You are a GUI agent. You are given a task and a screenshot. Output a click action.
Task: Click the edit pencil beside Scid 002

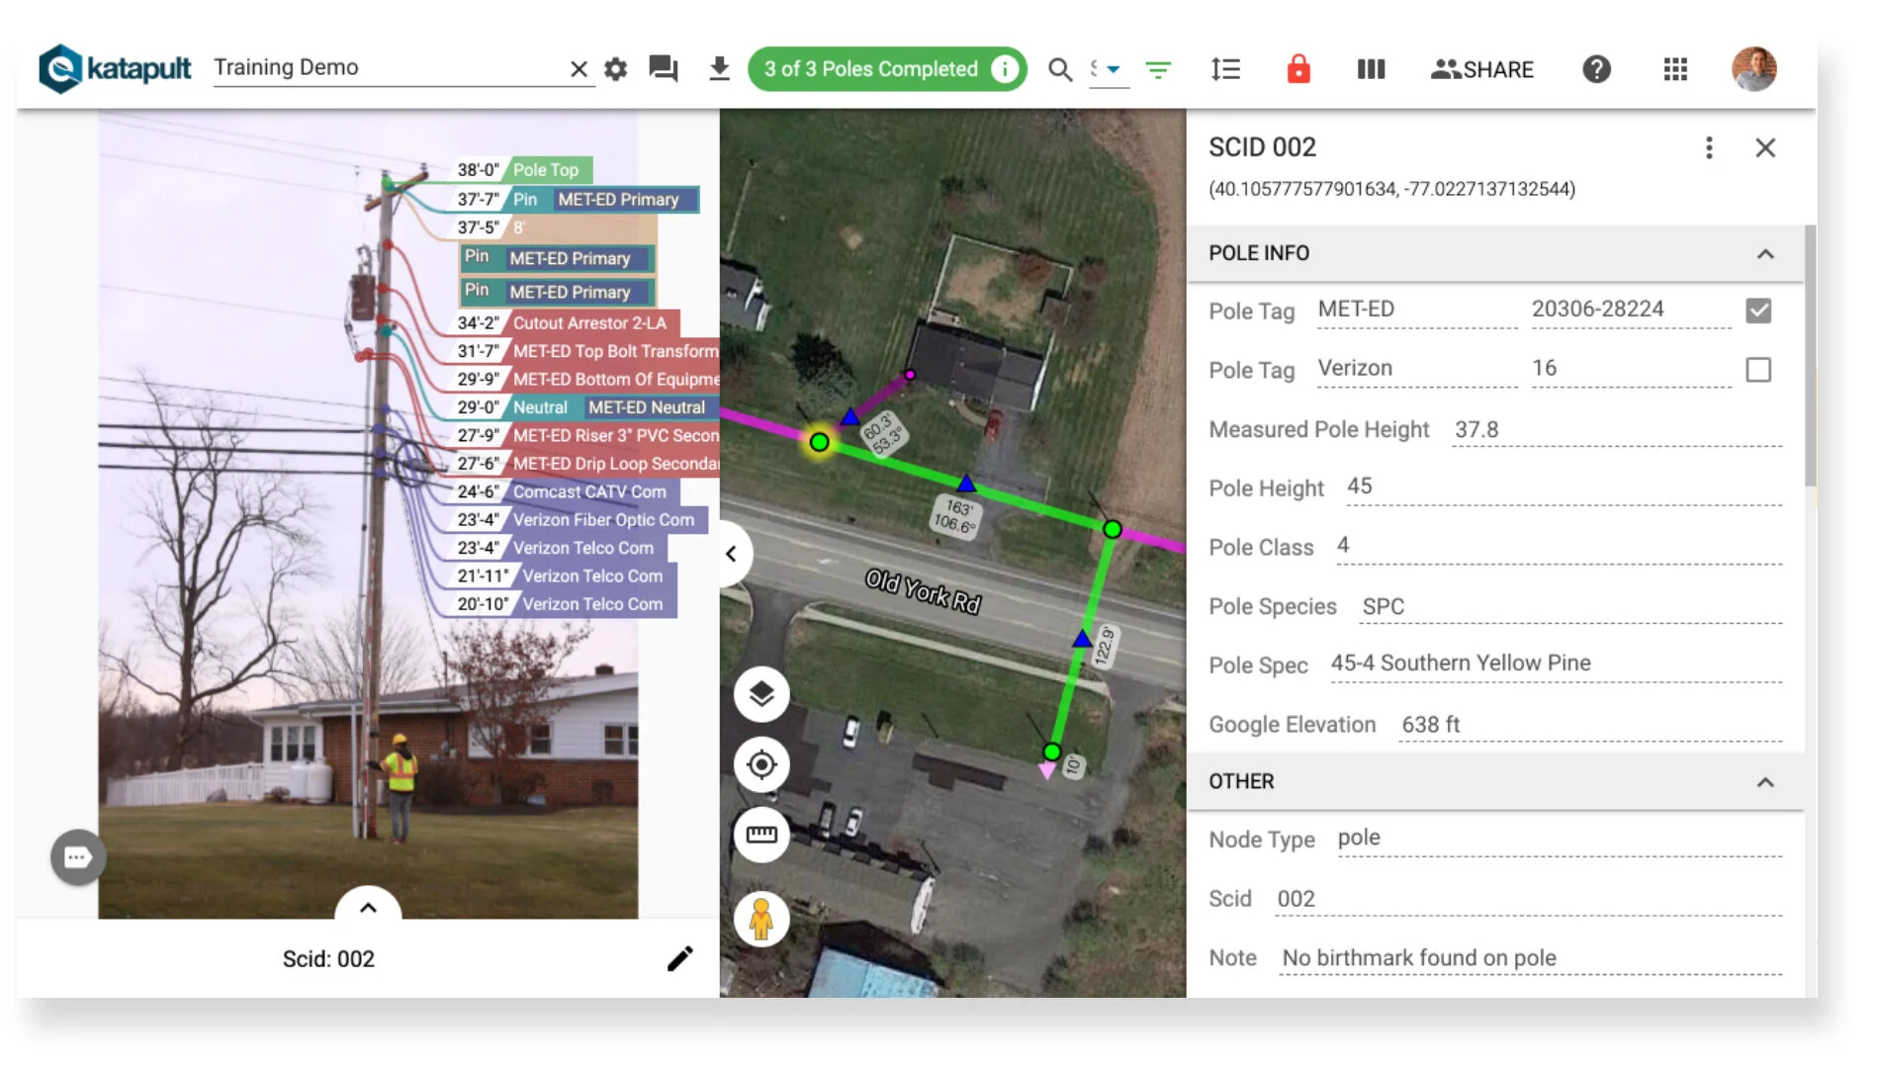tap(680, 958)
